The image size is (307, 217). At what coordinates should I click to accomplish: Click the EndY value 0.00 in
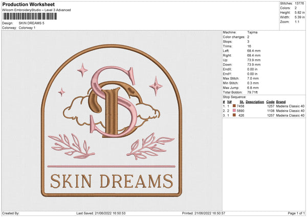click(252, 74)
